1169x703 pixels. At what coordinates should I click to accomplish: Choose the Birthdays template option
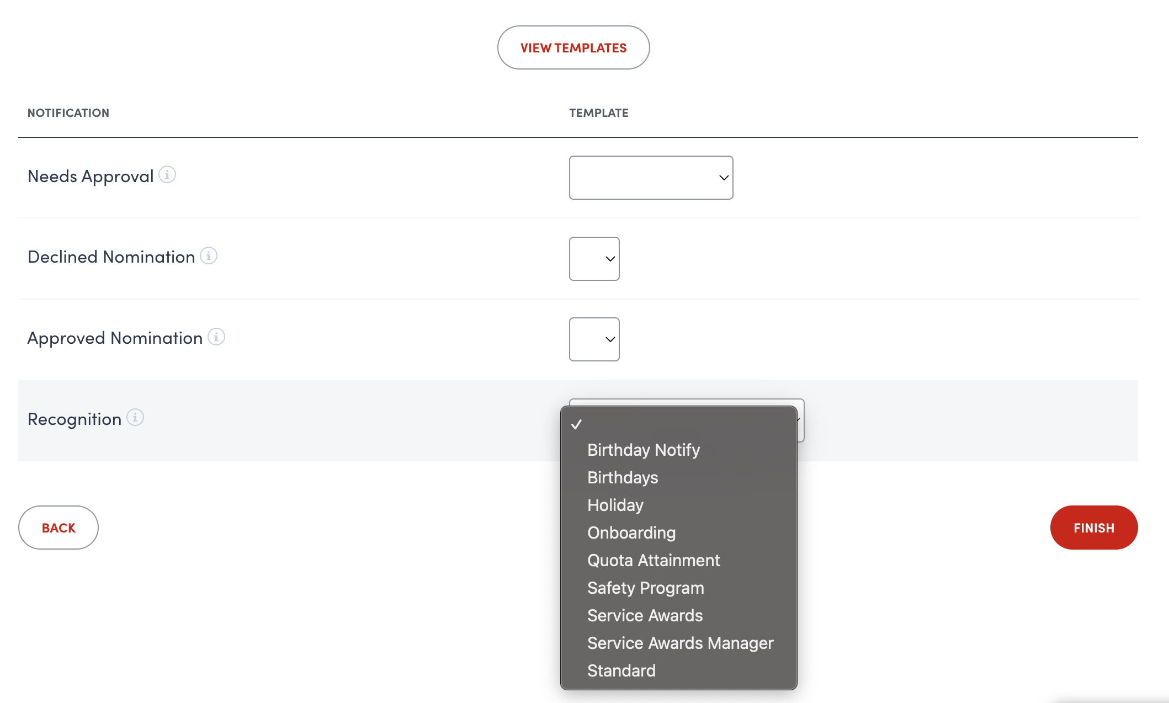click(x=623, y=477)
